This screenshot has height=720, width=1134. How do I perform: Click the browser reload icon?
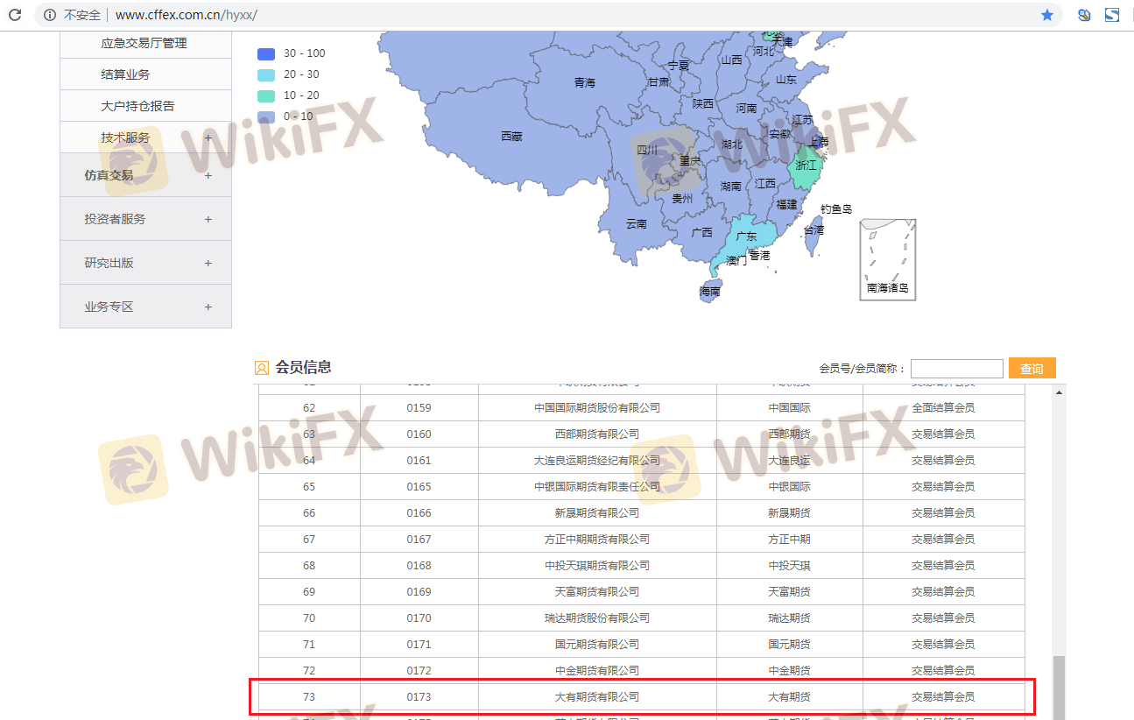(x=15, y=15)
